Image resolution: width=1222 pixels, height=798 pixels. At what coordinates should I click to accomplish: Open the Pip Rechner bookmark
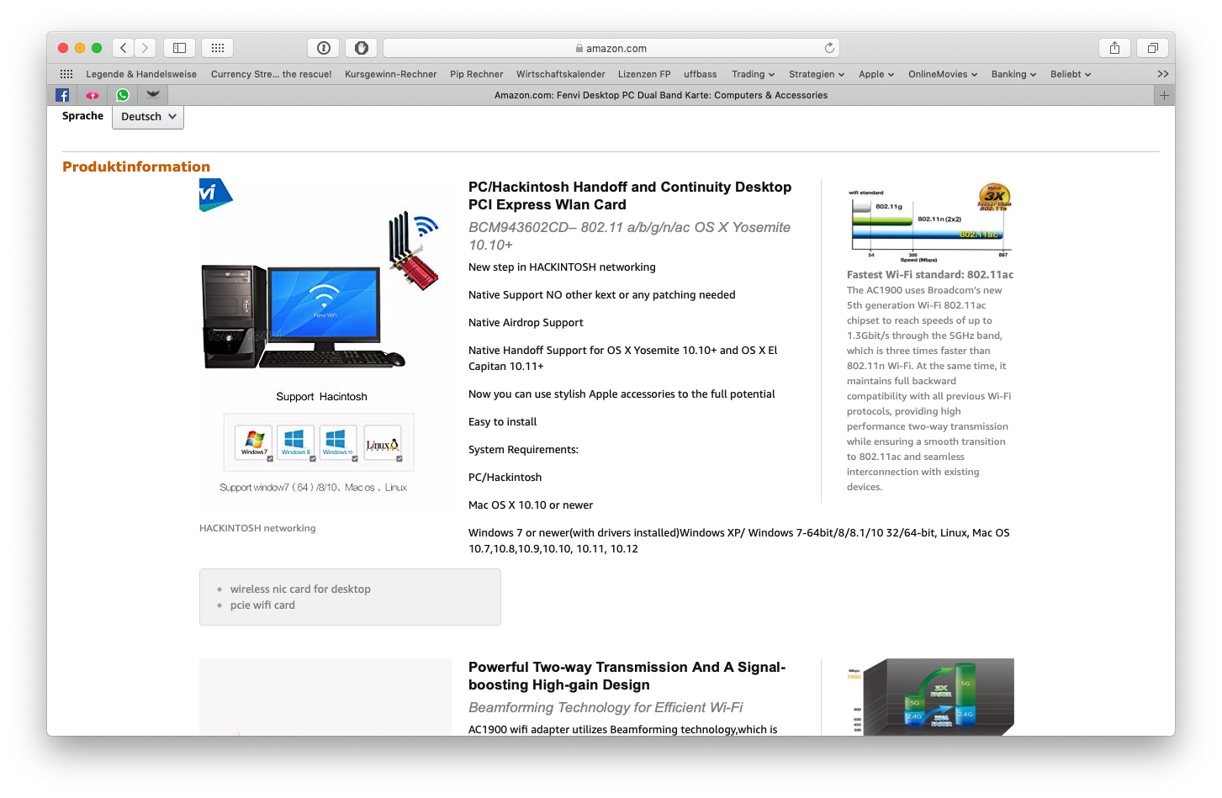coord(477,74)
